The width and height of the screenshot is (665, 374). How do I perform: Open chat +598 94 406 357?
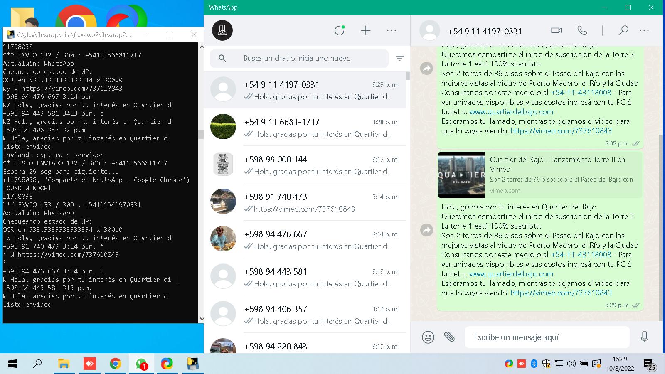305,315
